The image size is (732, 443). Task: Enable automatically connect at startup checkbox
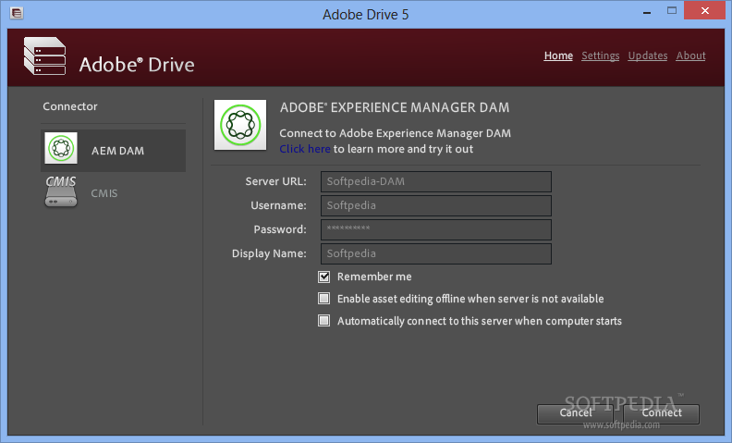(x=324, y=321)
